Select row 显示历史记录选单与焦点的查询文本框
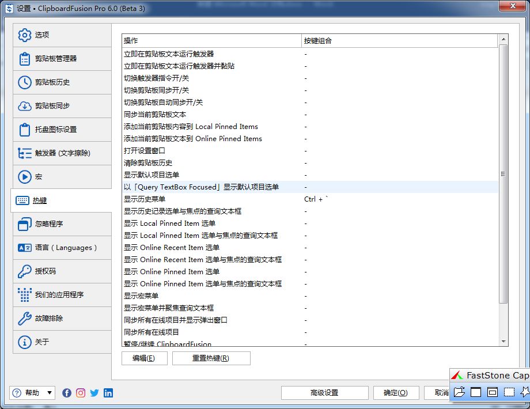This screenshot has width=530, height=409. [310, 211]
